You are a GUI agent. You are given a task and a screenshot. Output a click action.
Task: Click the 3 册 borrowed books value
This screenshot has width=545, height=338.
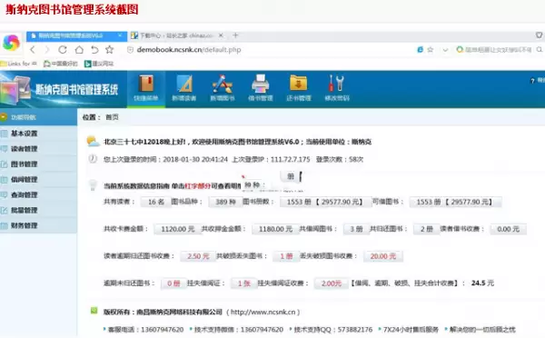click(x=356, y=229)
